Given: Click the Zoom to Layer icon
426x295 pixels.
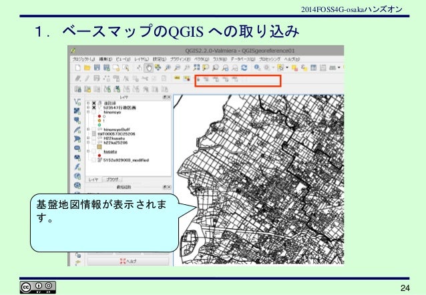Looking at the screenshot, I should (x=216, y=67).
